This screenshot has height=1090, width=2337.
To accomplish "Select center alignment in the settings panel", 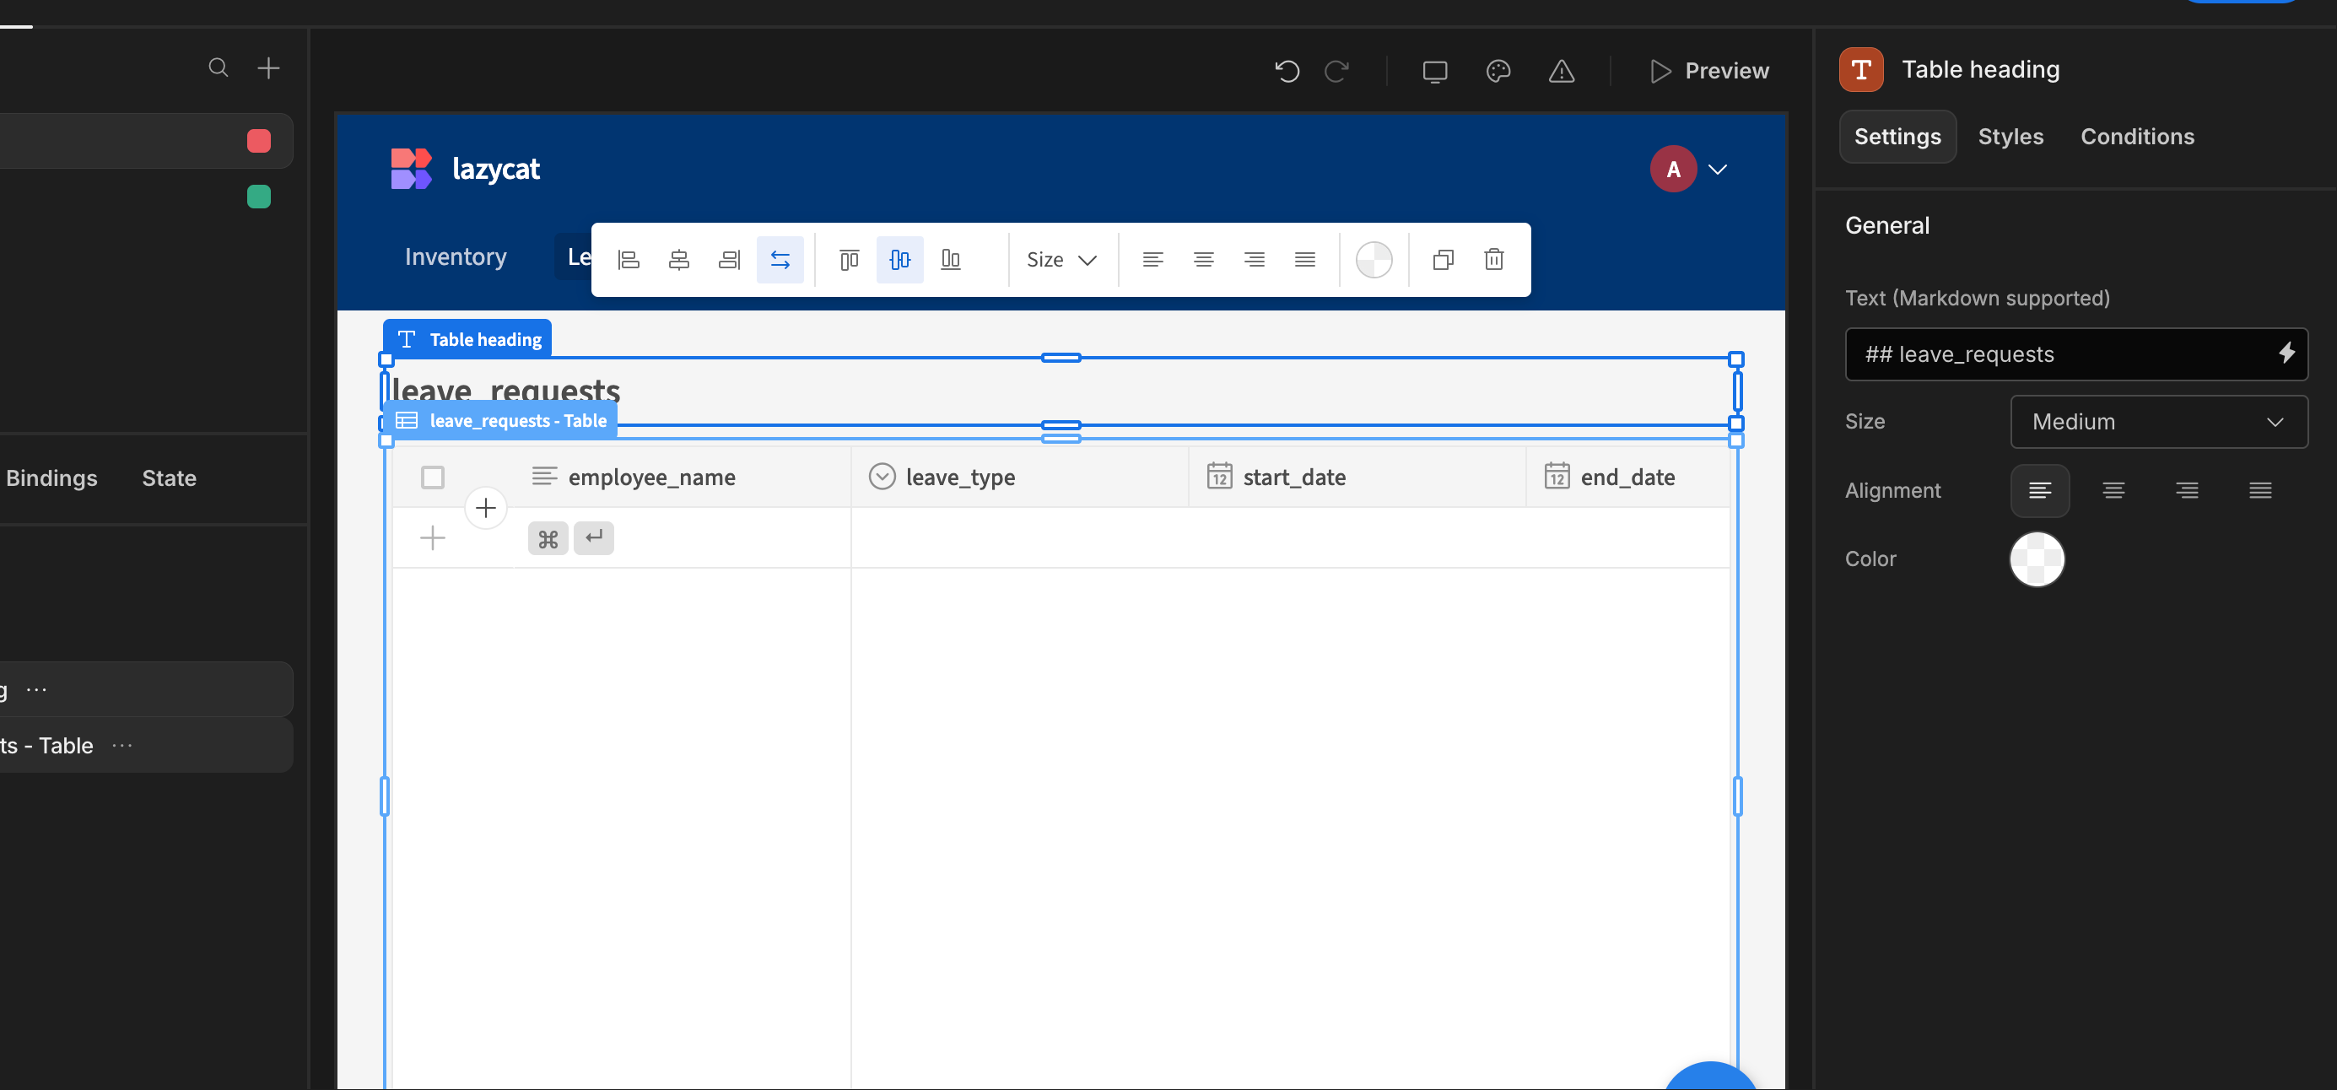I will click(2113, 491).
